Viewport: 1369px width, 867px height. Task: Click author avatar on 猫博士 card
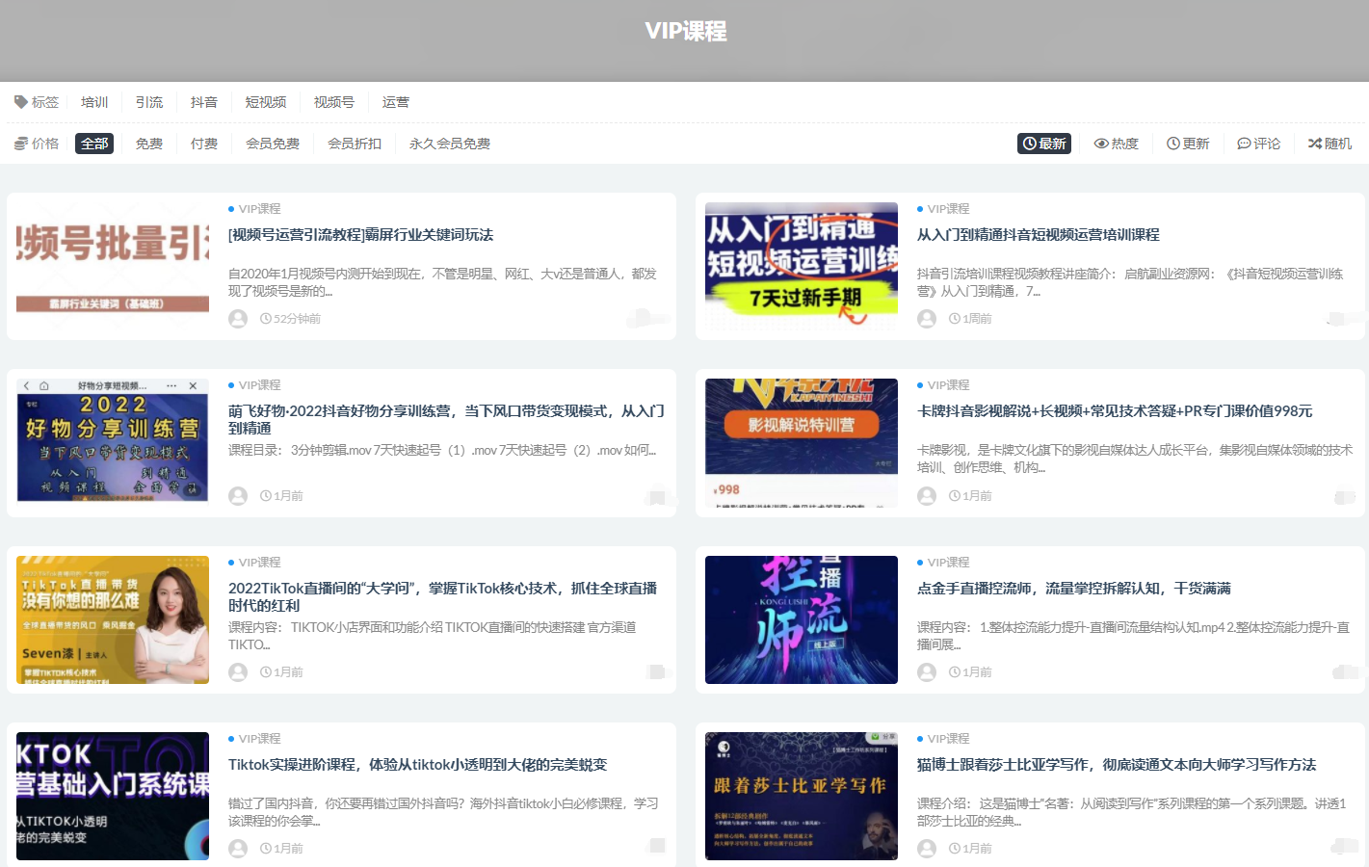[927, 849]
